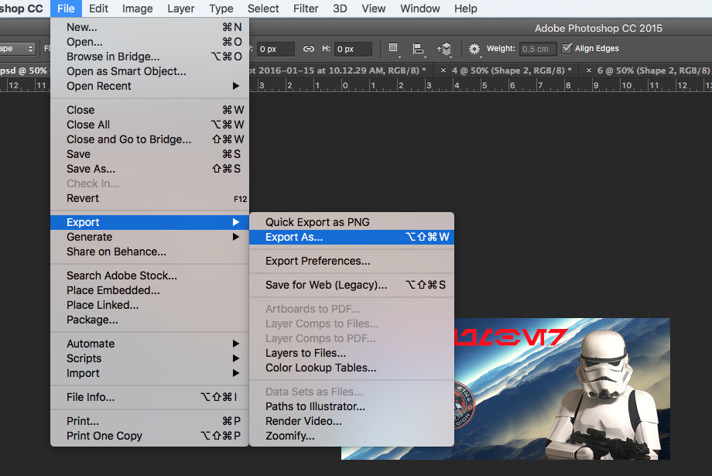
Task: Open the Help menu
Action: pos(465,9)
